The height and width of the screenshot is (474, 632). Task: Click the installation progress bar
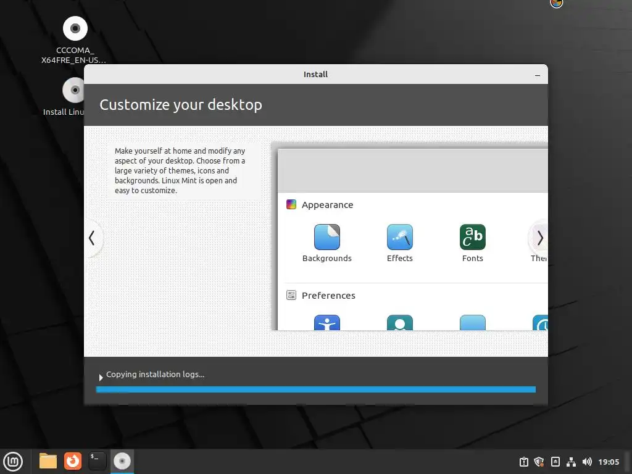[x=315, y=389]
